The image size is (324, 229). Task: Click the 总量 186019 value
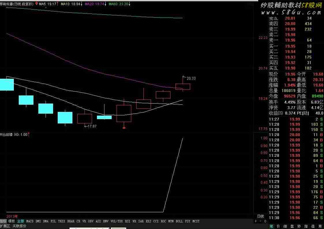click(288, 91)
